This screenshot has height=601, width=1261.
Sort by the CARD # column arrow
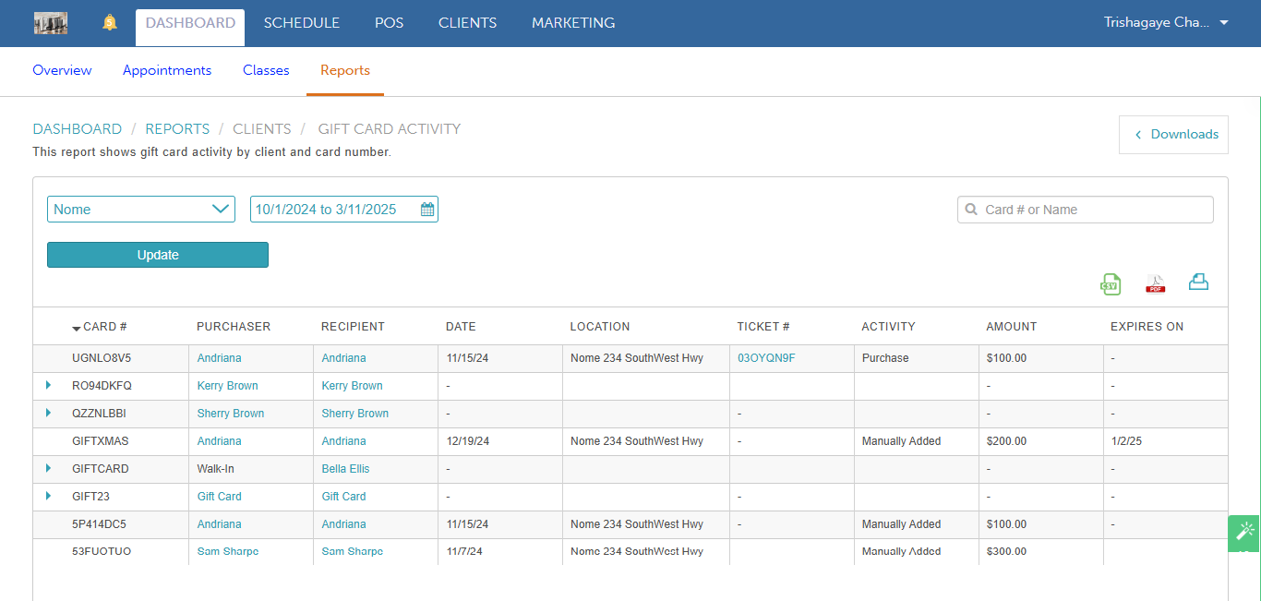click(x=77, y=328)
